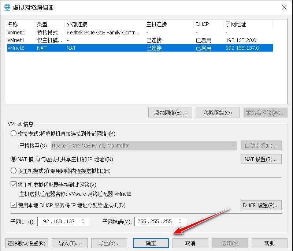The image size is (293, 251).
Task: Open NAT 设置 dialog
Action: click(261, 159)
